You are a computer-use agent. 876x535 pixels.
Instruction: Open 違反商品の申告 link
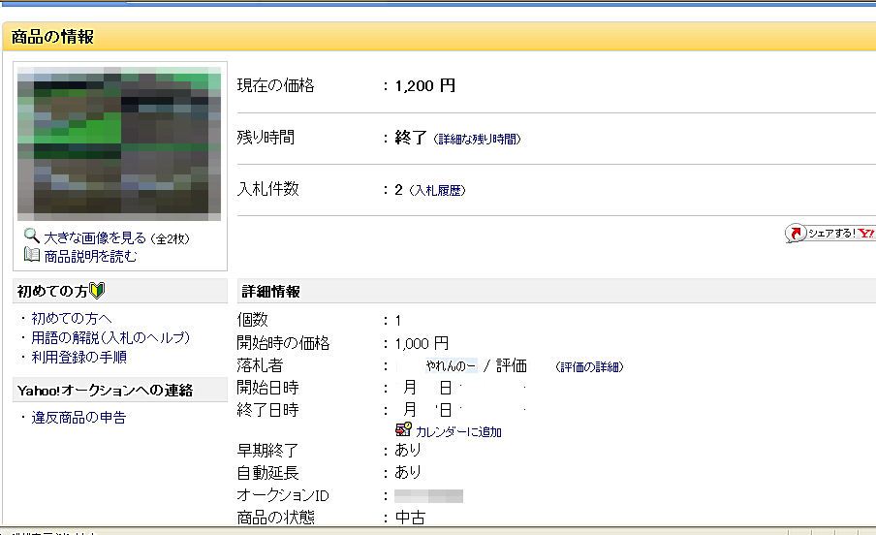pyautogui.click(x=78, y=417)
